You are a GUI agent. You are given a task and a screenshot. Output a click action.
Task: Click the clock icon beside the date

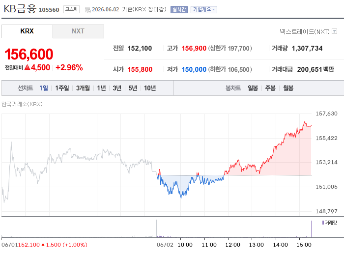click(88, 10)
